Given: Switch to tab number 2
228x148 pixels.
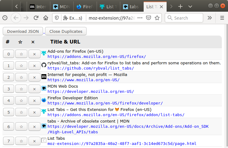Looking at the screenshot, I should tap(9, 77).
